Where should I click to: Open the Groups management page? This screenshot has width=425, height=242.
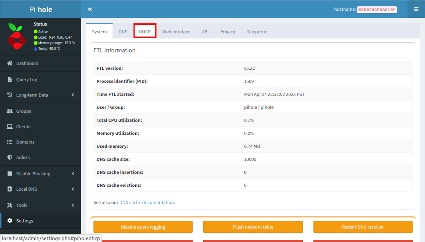pyautogui.click(x=24, y=111)
